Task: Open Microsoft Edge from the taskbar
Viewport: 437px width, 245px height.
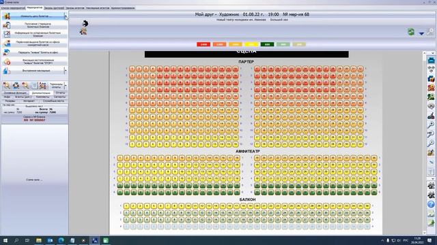Action: click(61, 240)
